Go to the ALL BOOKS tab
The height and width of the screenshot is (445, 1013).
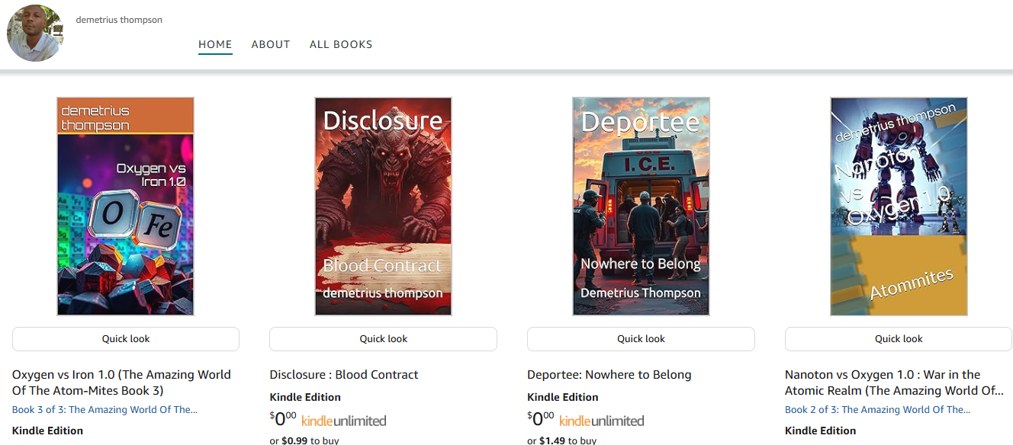341,45
